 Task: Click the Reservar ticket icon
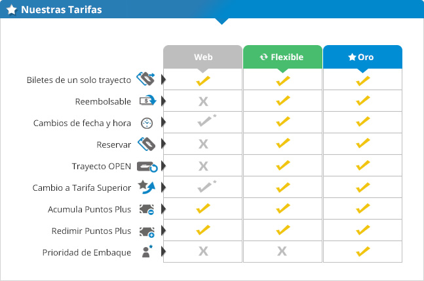[x=147, y=144]
